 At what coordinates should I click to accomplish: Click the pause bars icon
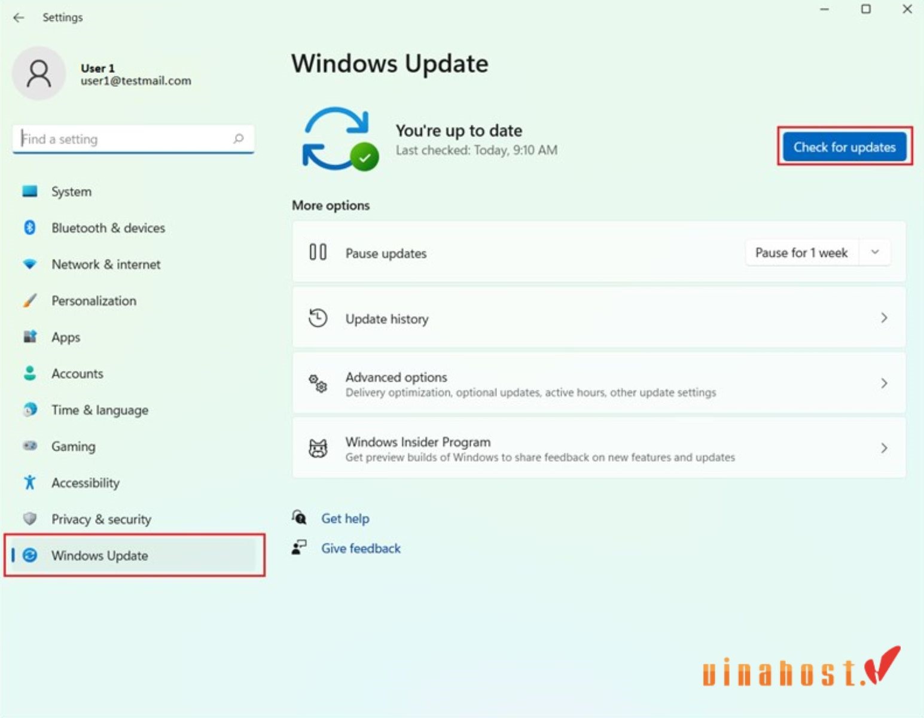point(318,252)
